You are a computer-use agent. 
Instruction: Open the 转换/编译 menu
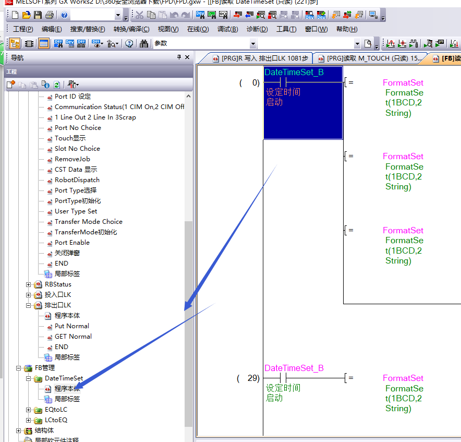131,29
